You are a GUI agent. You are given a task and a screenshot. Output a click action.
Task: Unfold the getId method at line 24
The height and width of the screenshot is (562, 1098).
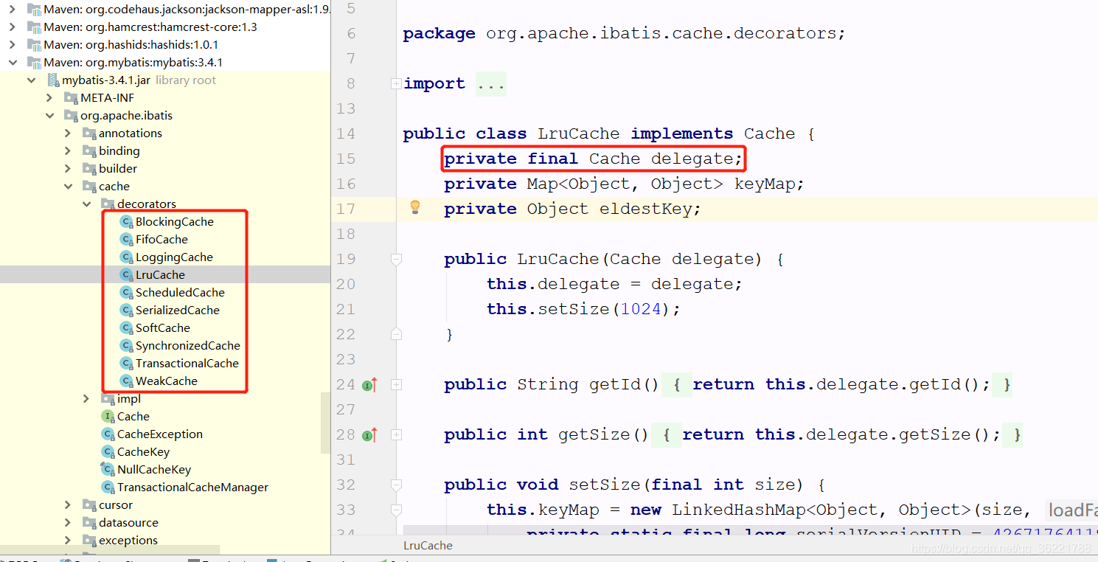point(396,384)
